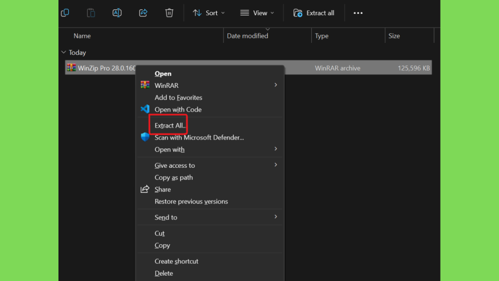This screenshot has height=281, width=499.
Task: Click the Share icon in context menu
Action: point(145,189)
